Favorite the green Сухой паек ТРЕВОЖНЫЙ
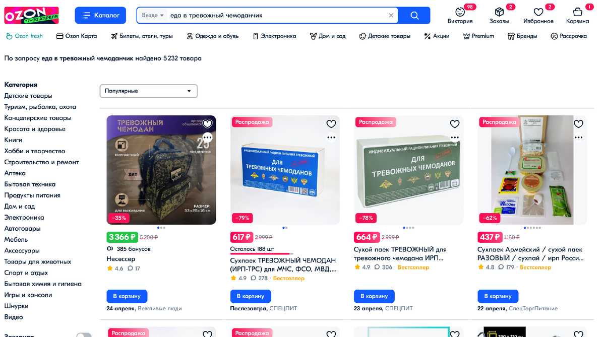This screenshot has width=605, height=337. pos(455,124)
